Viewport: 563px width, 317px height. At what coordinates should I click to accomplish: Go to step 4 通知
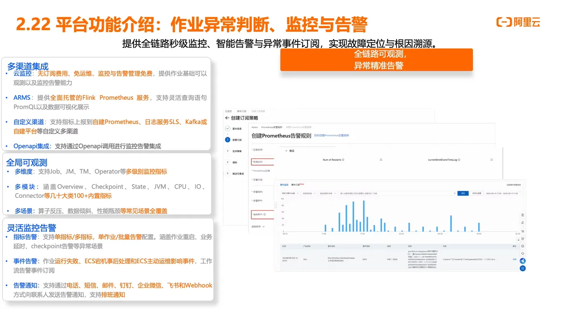(x=228, y=162)
